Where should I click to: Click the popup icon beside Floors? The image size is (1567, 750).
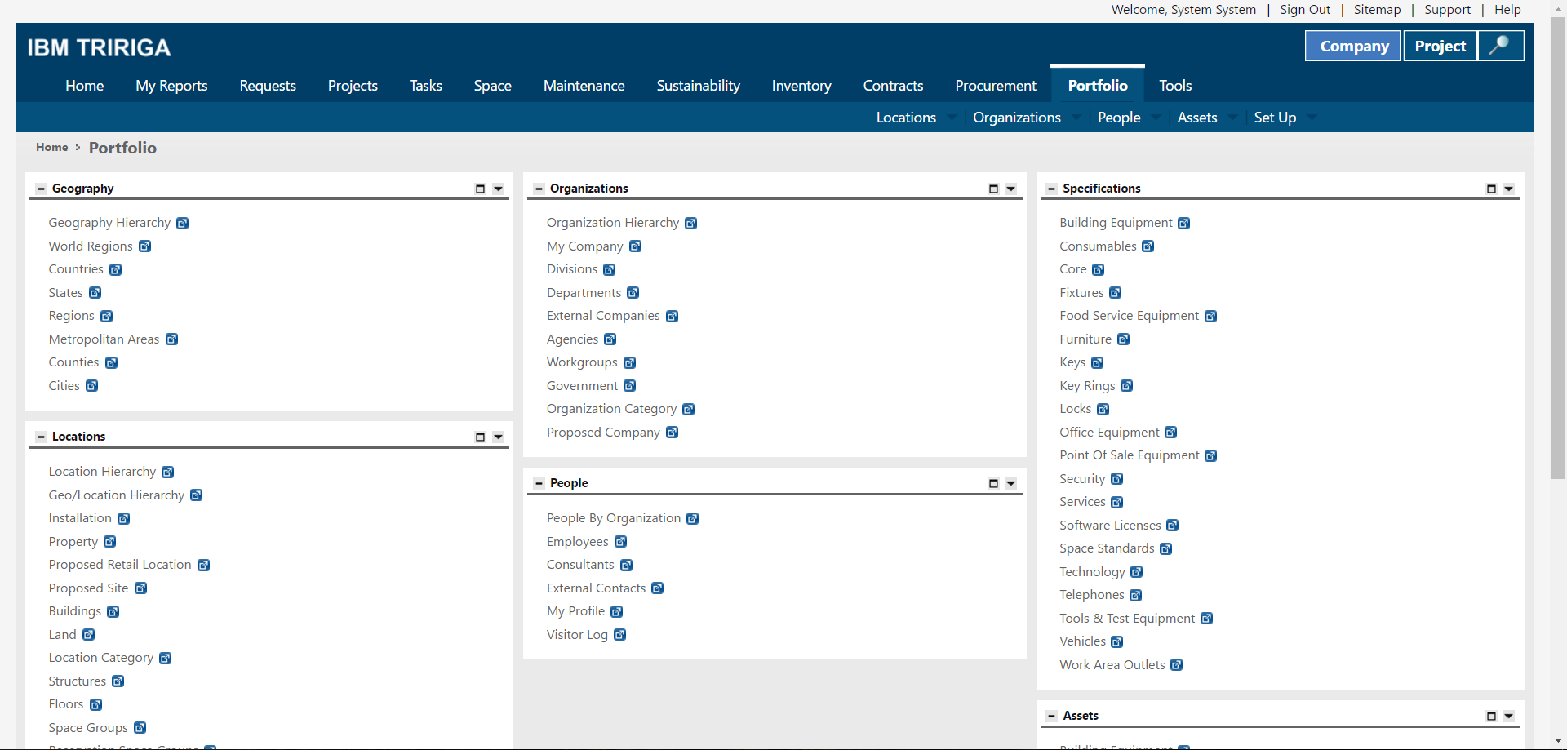coord(96,705)
